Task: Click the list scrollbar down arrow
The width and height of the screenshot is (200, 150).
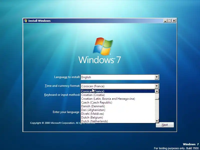Action: (157, 121)
